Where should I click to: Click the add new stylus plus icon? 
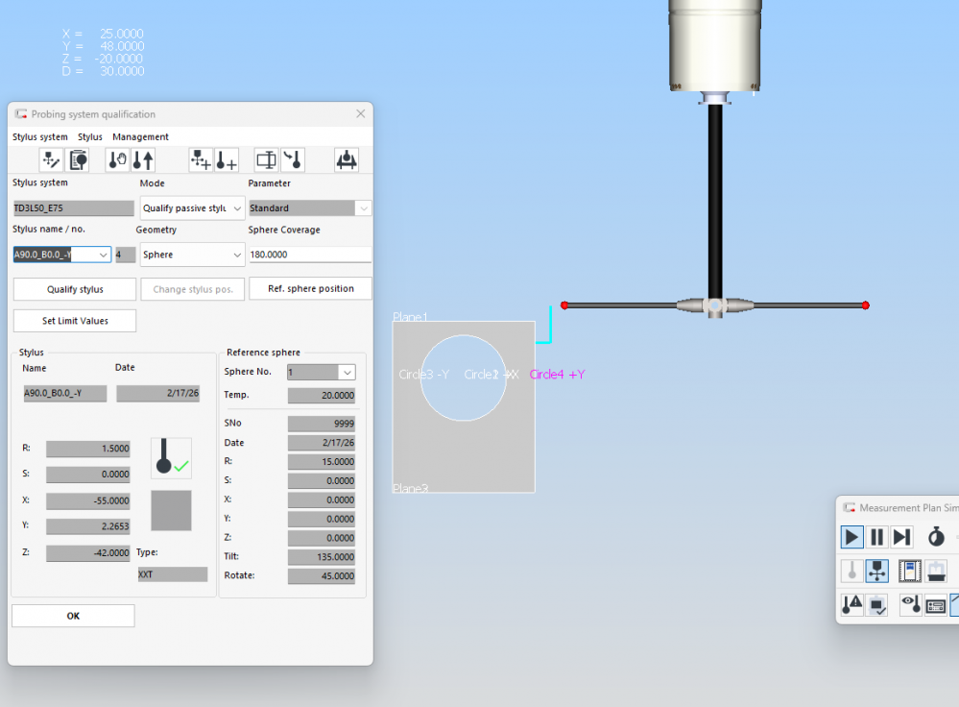(x=226, y=160)
